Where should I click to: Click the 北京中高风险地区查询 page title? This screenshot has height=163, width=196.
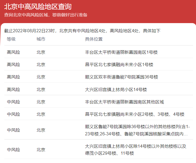(x=38, y=6)
